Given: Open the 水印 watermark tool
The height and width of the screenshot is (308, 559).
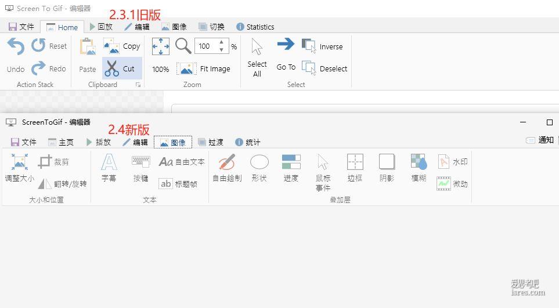Looking at the screenshot, I should tap(452, 162).
